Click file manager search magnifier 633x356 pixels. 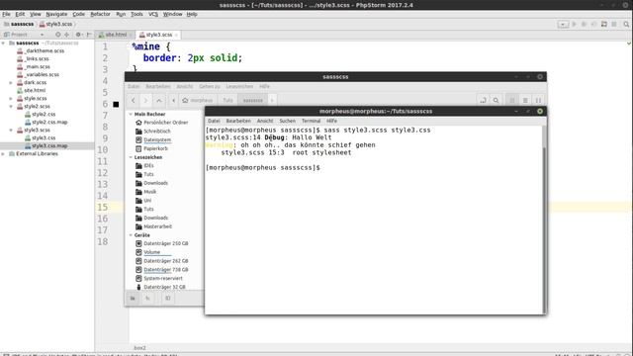click(496, 100)
